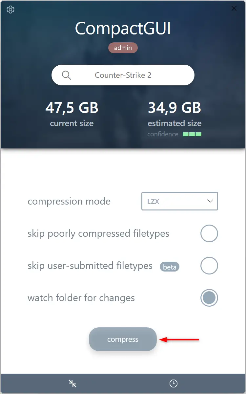Click the CompactGUI title heading
Screen dimensions: 246x394
pos(123,29)
